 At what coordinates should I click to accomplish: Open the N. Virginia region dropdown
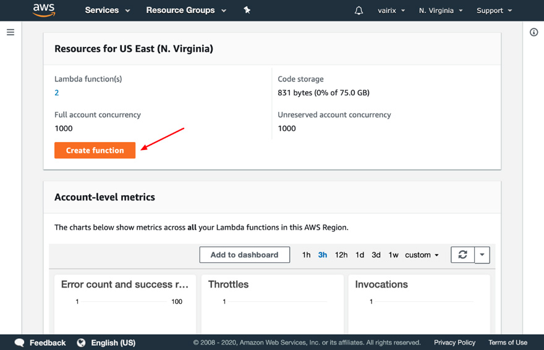pos(441,10)
